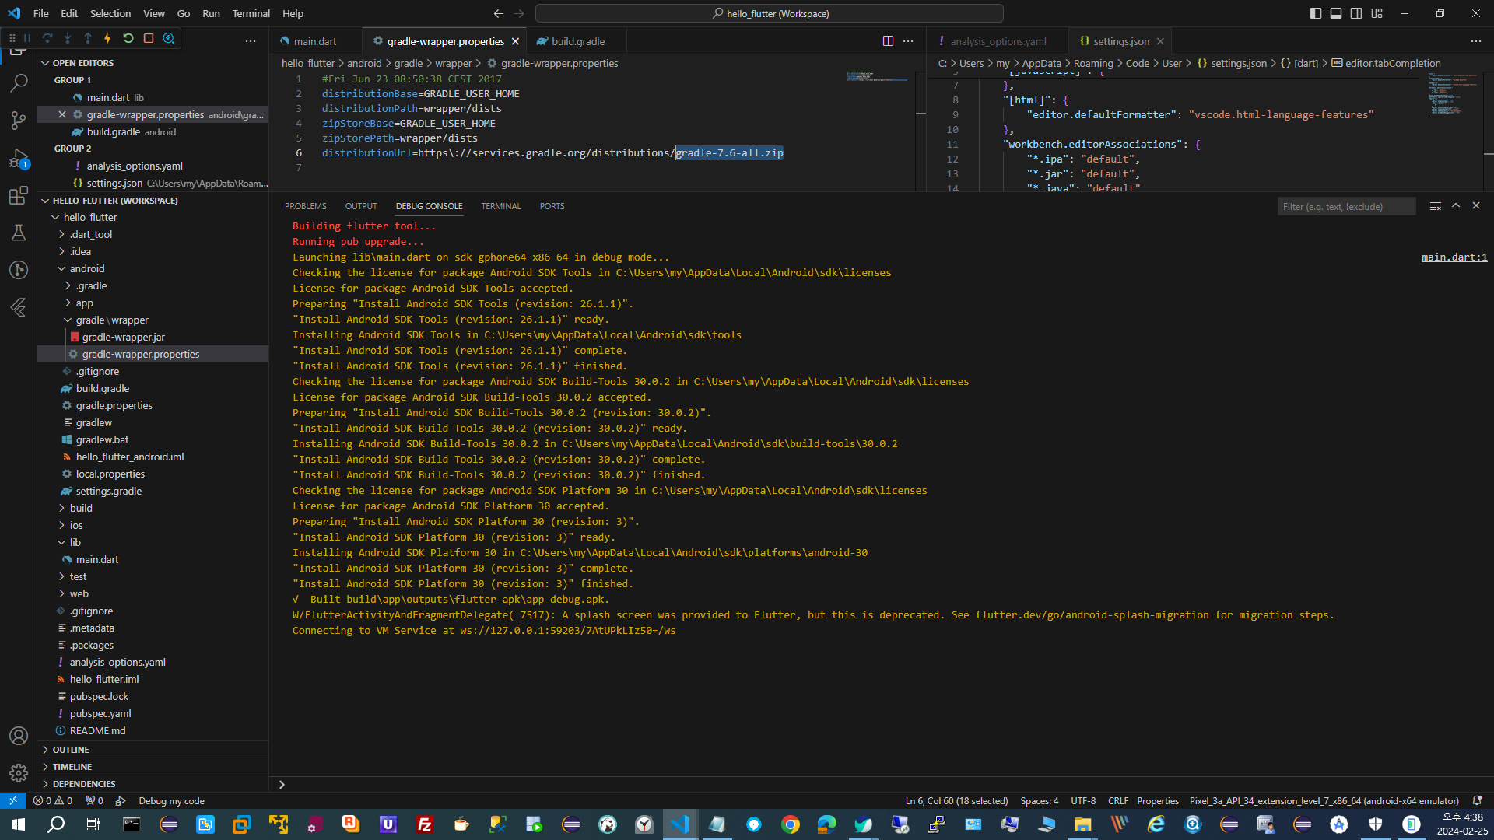Click the Step Into debug button
Image resolution: width=1494 pixels, height=840 pixels.
tap(68, 38)
